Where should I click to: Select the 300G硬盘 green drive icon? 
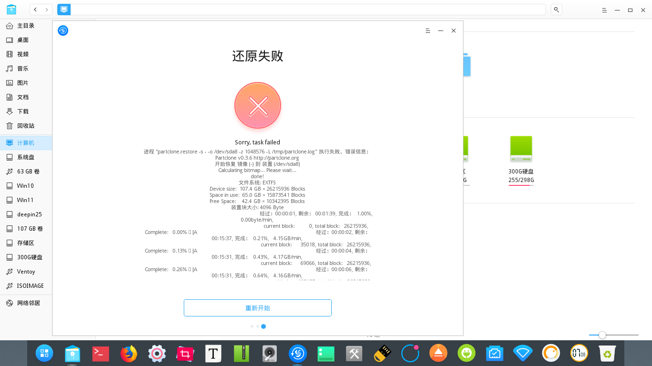(521, 149)
